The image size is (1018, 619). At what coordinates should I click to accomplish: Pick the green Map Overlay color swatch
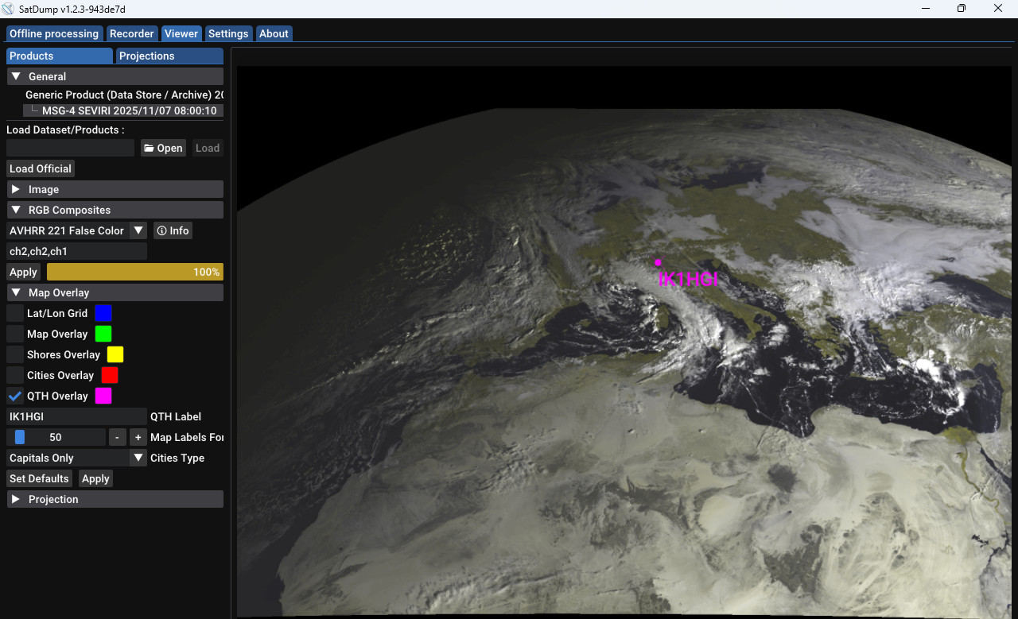(x=103, y=334)
